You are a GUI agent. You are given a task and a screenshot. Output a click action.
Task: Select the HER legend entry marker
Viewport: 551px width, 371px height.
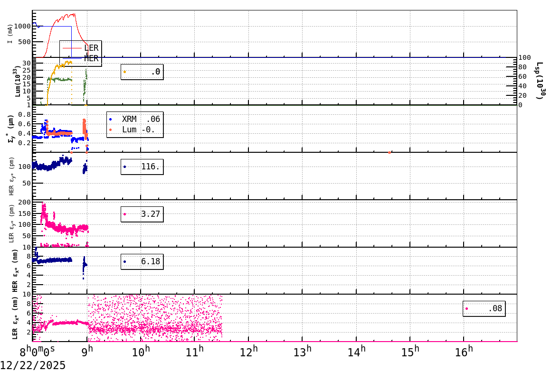[71, 59]
